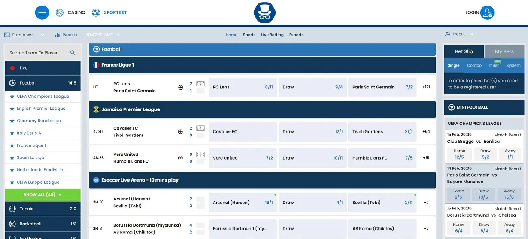Expand +121 markets for RC Lens match
The image size is (528, 239).
coord(426,87)
